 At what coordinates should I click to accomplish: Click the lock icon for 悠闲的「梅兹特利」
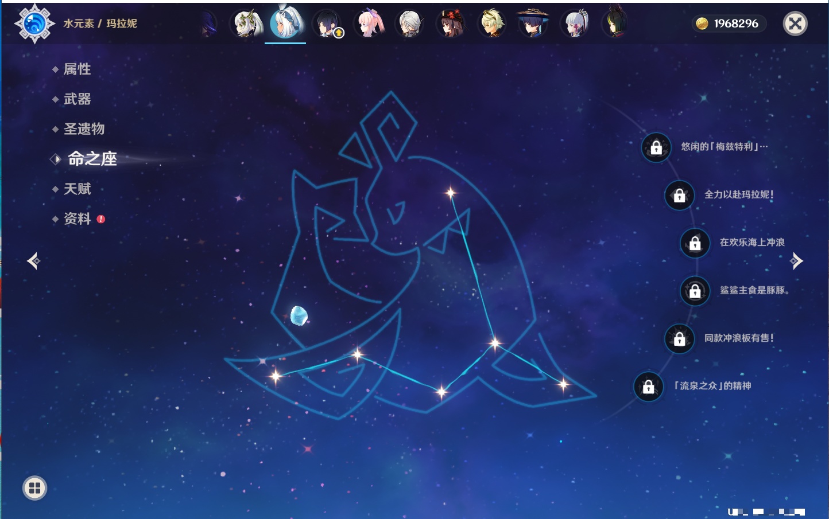click(656, 147)
